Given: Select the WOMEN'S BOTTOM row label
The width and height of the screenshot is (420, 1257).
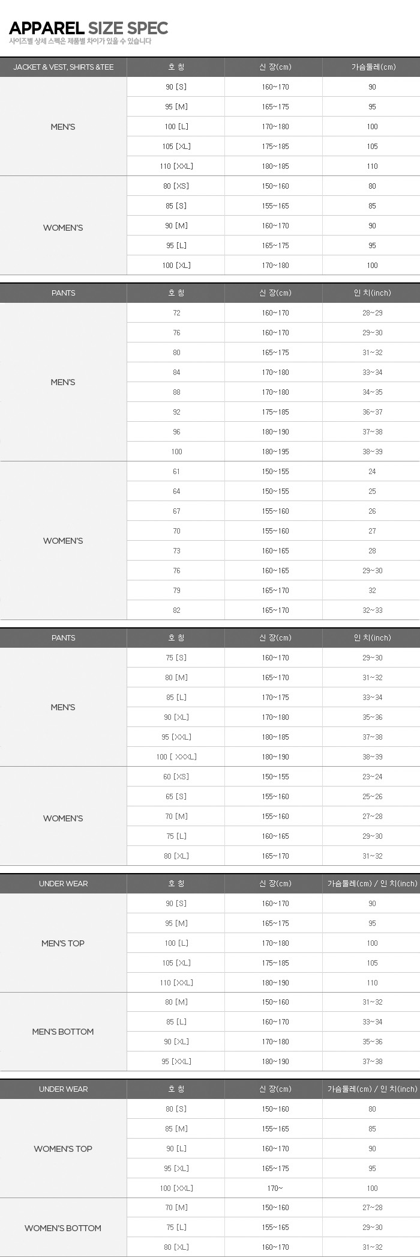Looking at the screenshot, I should (x=63, y=1228).
